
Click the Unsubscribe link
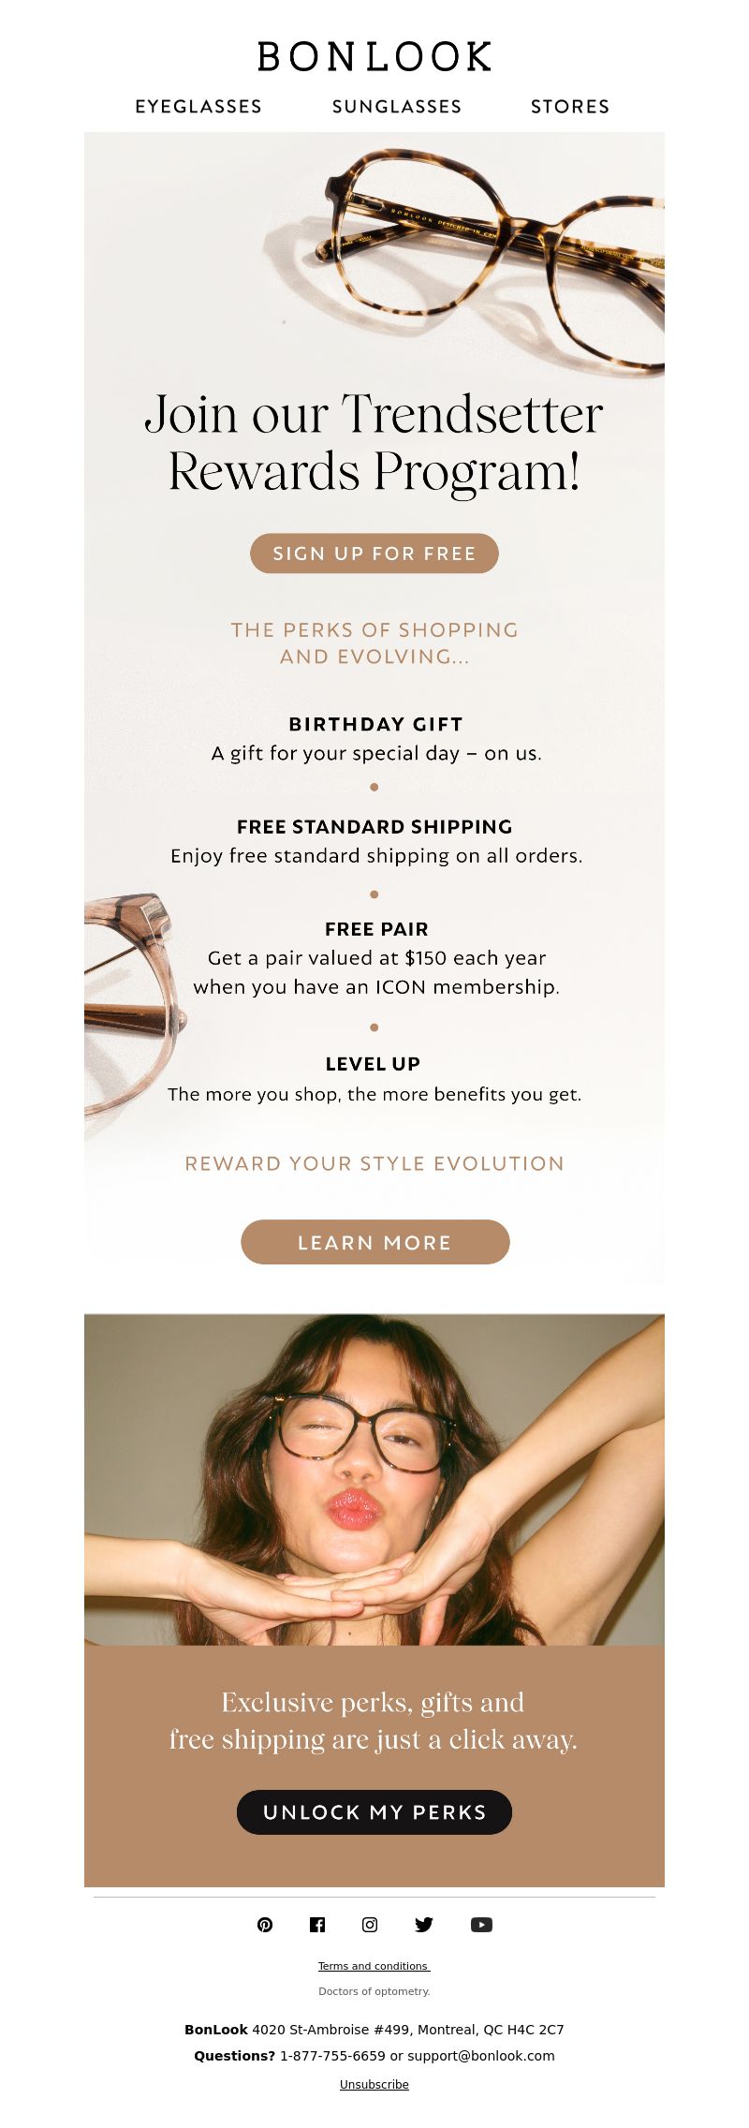tap(374, 2084)
